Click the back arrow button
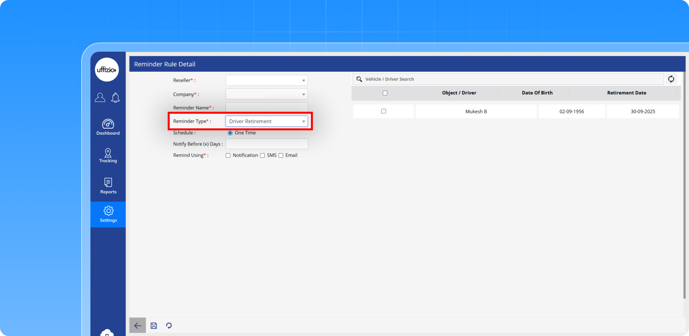This screenshot has height=336, width=689. coord(138,326)
